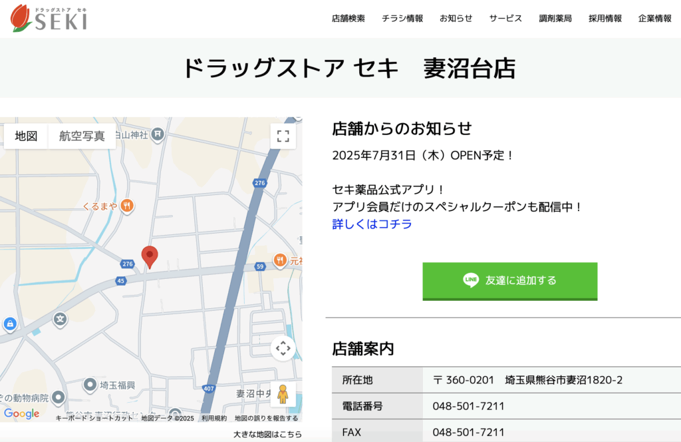This screenshot has height=442, width=681.
Task: Click the phone number 048-501-7211 in the 電話番号 row
Action: 469,406
